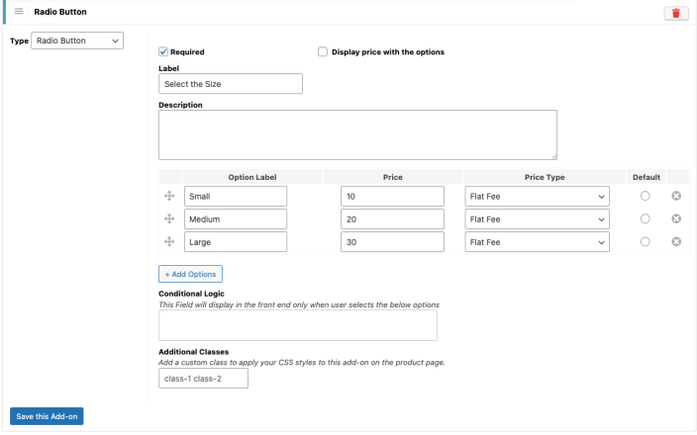Click the Additional Classes input field
The height and width of the screenshot is (435, 697).
[x=203, y=379]
